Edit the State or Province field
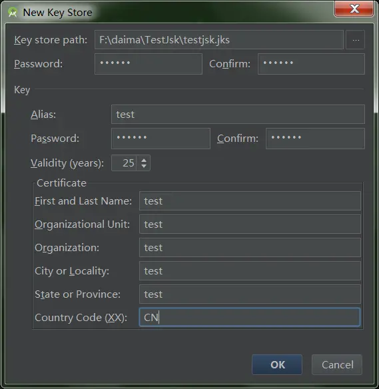This screenshot has height=389, width=379. [250, 294]
